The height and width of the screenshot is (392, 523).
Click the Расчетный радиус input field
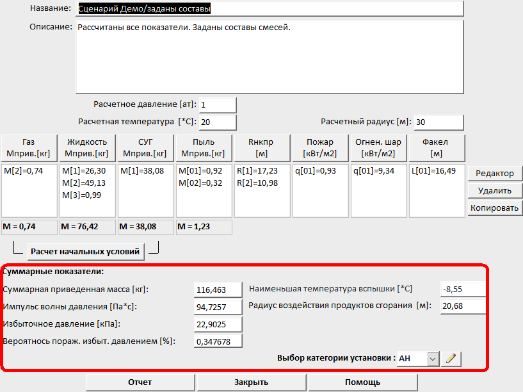click(x=439, y=122)
